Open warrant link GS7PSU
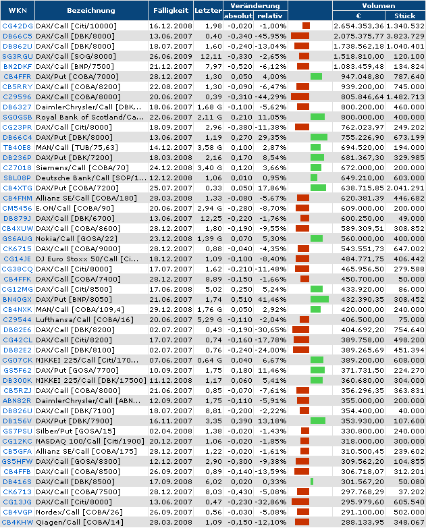 [18, 431]
